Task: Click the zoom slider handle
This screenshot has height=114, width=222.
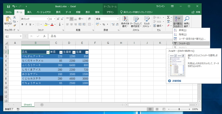Action: point(179,109)
